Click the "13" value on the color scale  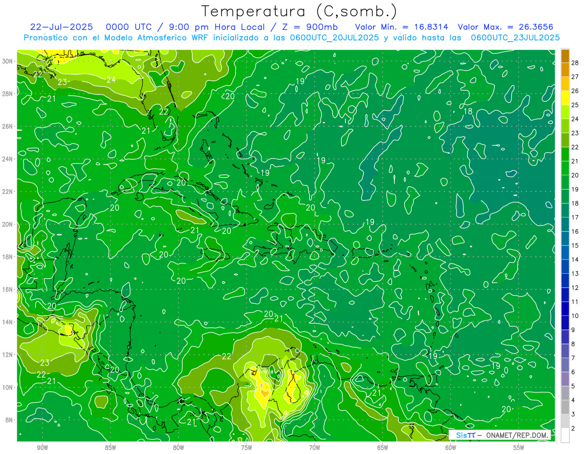(575, 274)
